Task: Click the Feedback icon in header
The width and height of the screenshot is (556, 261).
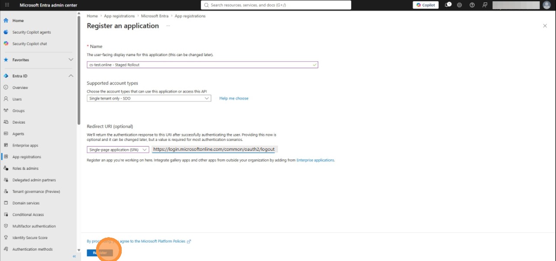Action: (485, 5)
